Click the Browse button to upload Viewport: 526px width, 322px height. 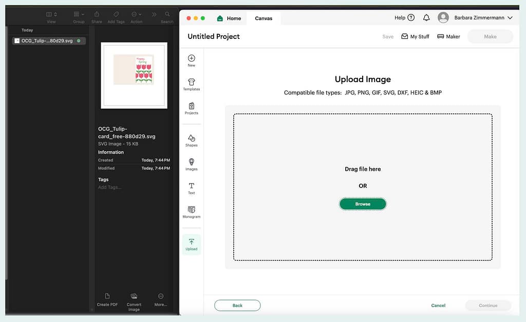point(363,204)
